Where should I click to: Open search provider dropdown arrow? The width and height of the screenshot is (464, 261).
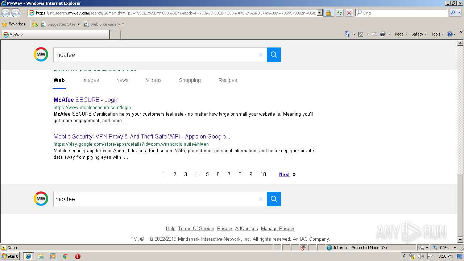pyautogui.click(x=459, y=13)
